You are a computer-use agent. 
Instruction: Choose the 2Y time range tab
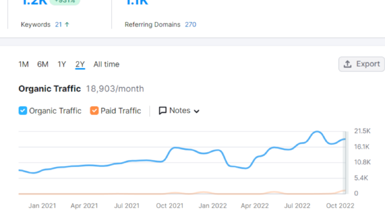tap(80, 64)
